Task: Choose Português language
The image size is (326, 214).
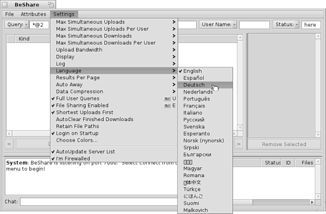Action: 205,99
